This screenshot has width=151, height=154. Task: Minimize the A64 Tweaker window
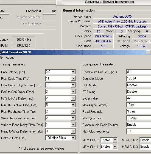[x=148, y=52]
